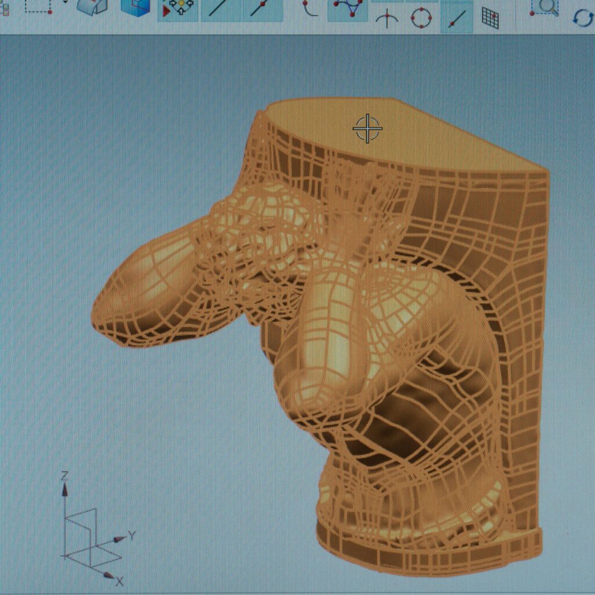Click the grid face point icon

[490, 18]
